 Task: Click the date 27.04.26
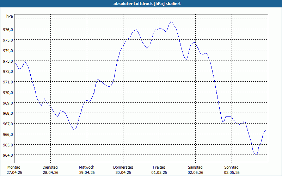[x=14, y=173]
